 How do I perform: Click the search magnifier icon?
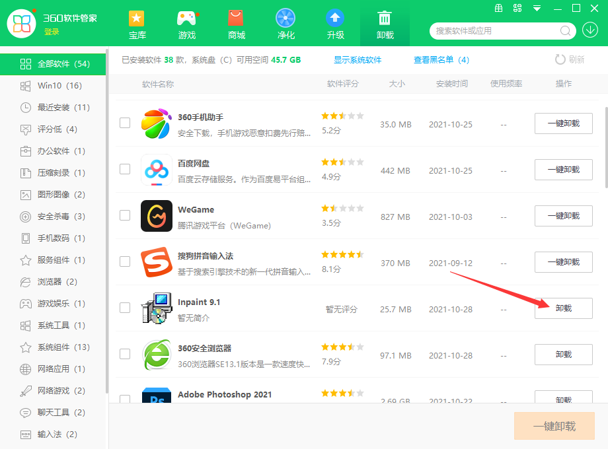(565, 30)
